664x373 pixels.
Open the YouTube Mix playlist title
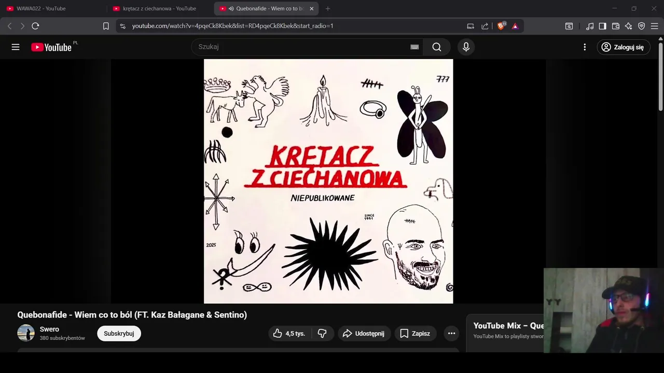click(508, 326)
